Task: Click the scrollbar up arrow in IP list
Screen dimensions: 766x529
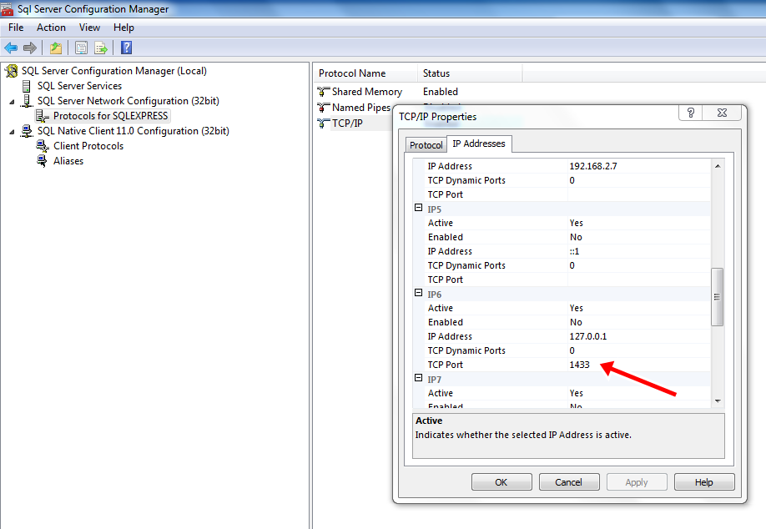Action: click(x=718, y=166)
